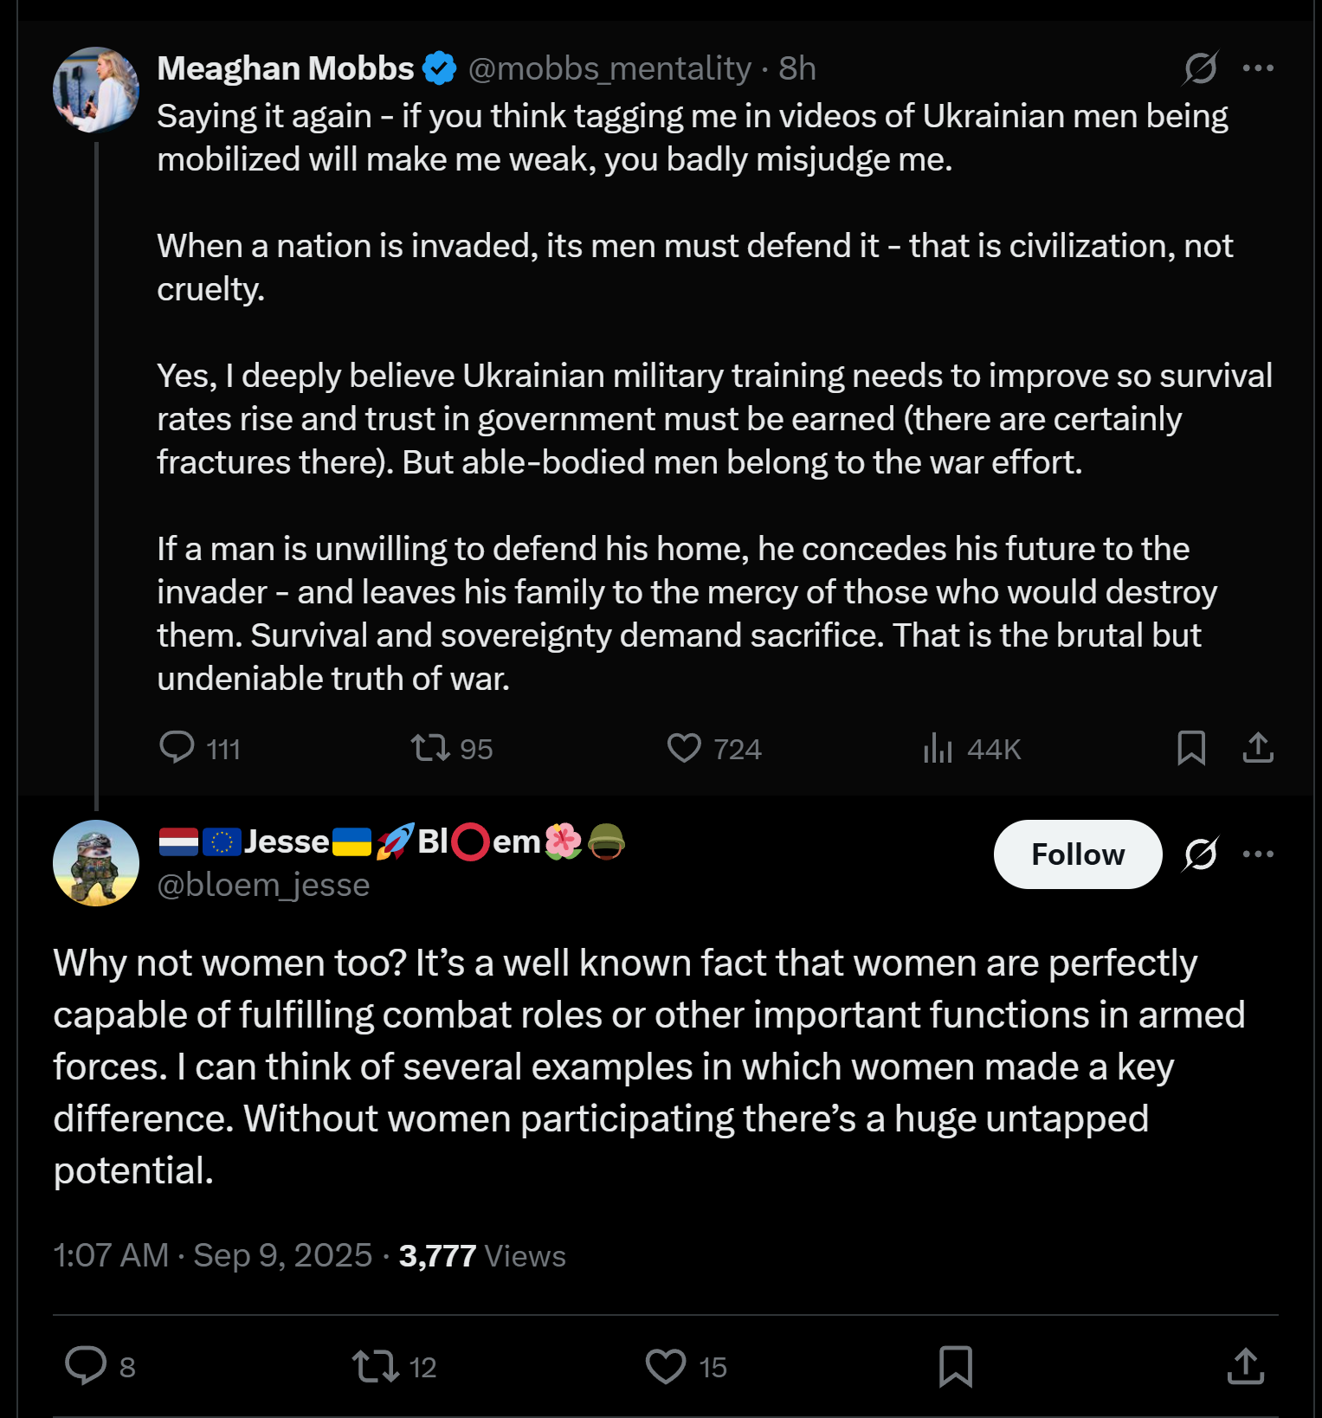This screenshot has height=1418, width=1322.
Task: Reply to Meaghan Mobbs' post
Action: tap(177, 747)
